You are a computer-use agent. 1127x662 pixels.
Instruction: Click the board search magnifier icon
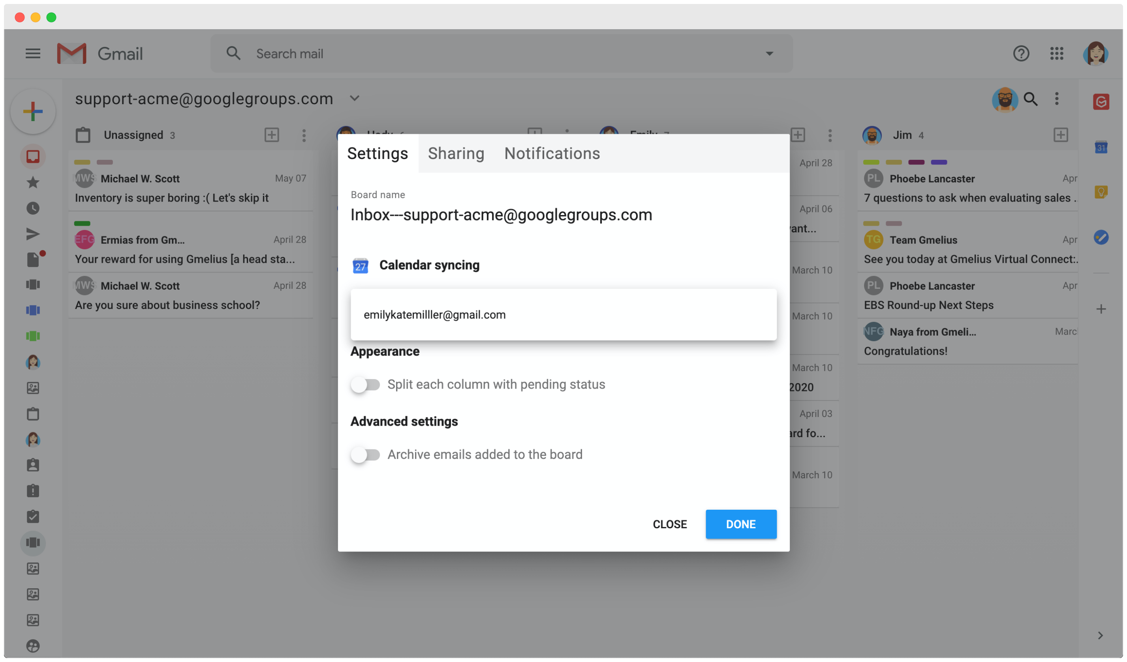[x=1030, y=99]
